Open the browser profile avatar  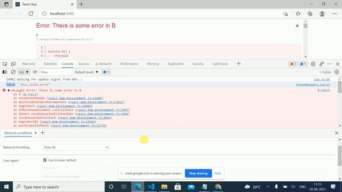(x=322, y=14)
